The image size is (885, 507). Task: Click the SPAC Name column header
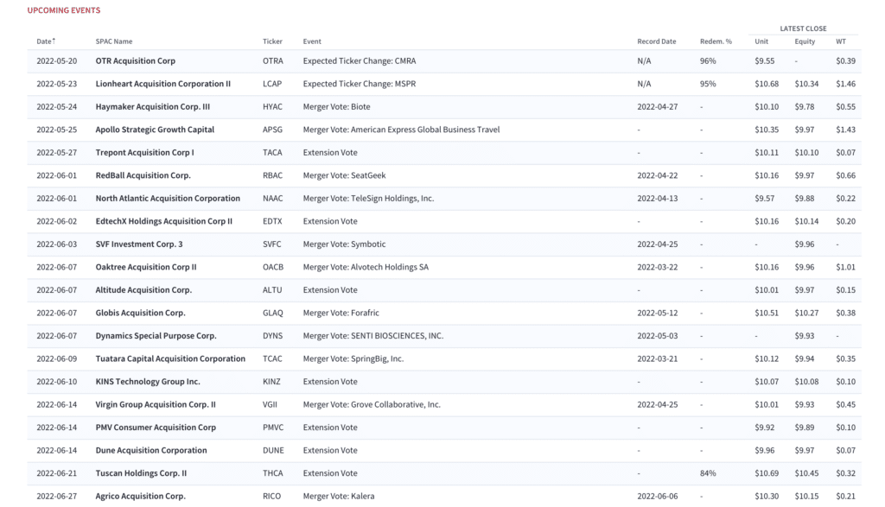tap(114, 41)
